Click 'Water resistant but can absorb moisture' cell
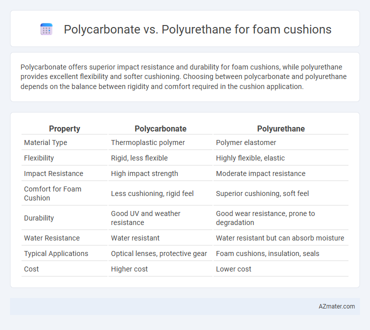The width and height of the screenshot is (370, 330). point(280,238)
